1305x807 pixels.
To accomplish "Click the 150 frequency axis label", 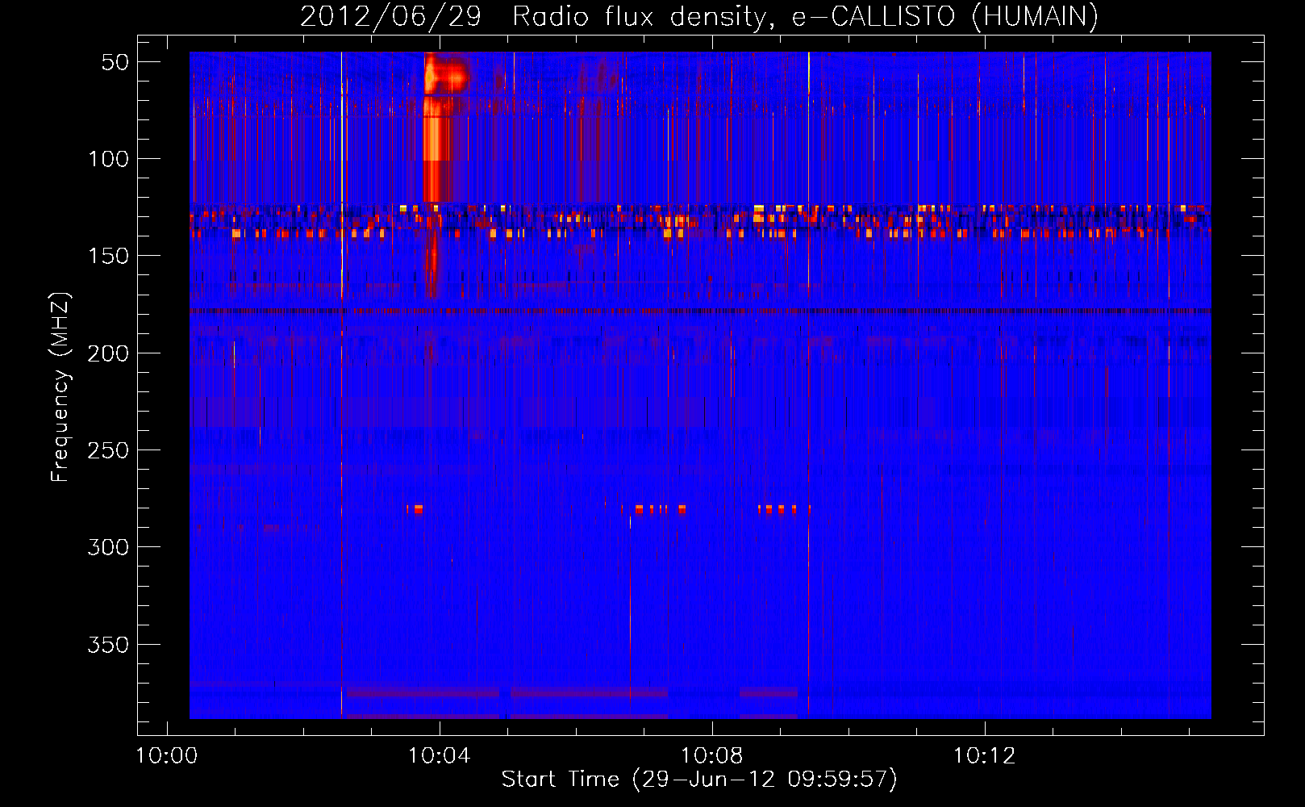I will point(108,256).
